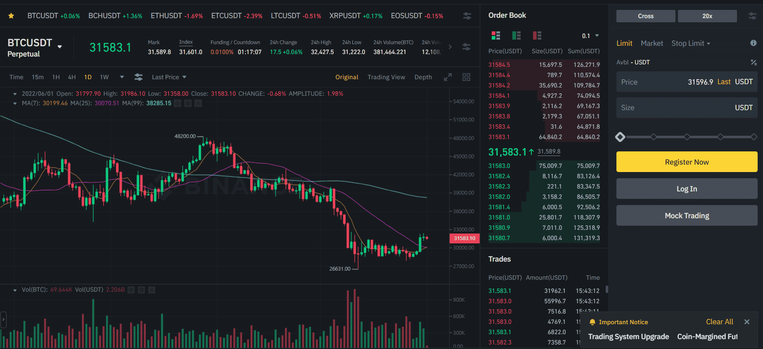The width and height of the screenshot is (763, 349).
Task: Click the Size input field
Action: pyautogui.click(x=677, y=108)
